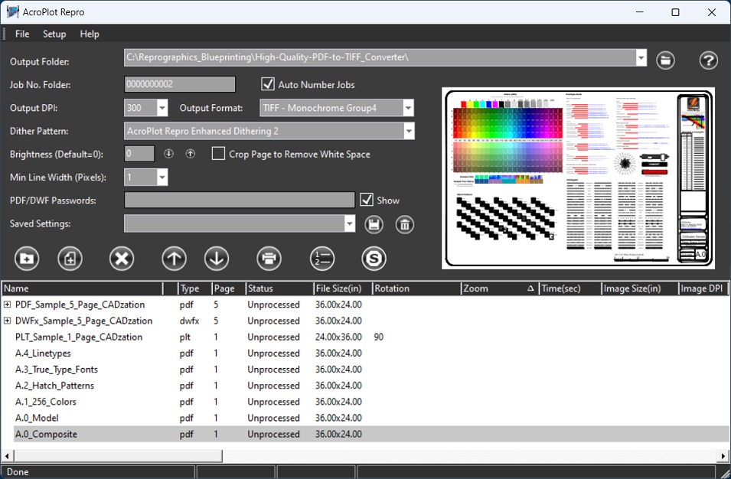Viewport: 731px width, 479px height.
Task: Enable Crop Page to Remove White Space
Action: point(218,154)
